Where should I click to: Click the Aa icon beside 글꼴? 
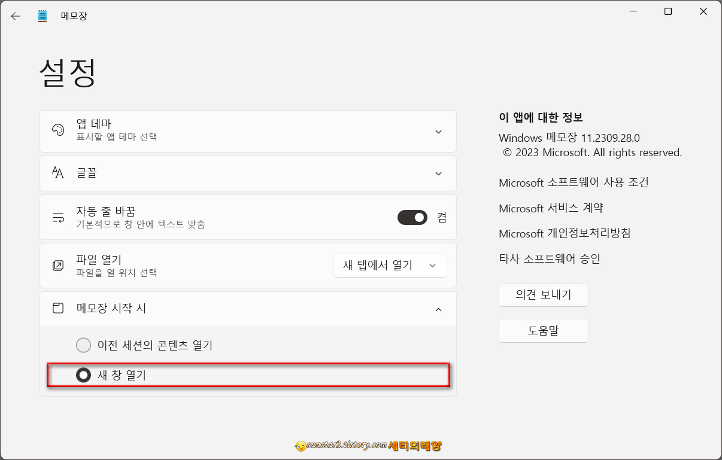pos(58,173)
